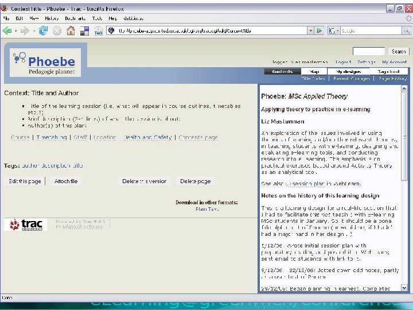This screenshot has width=413, height=310.
Task: Click the Page History link
Action: point(393,79)
